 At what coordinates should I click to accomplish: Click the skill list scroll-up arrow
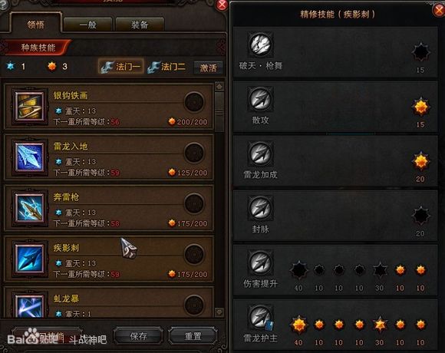tap(219, 86)
